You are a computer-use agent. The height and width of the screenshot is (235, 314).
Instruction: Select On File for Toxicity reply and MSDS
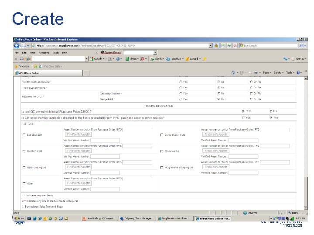251,82
